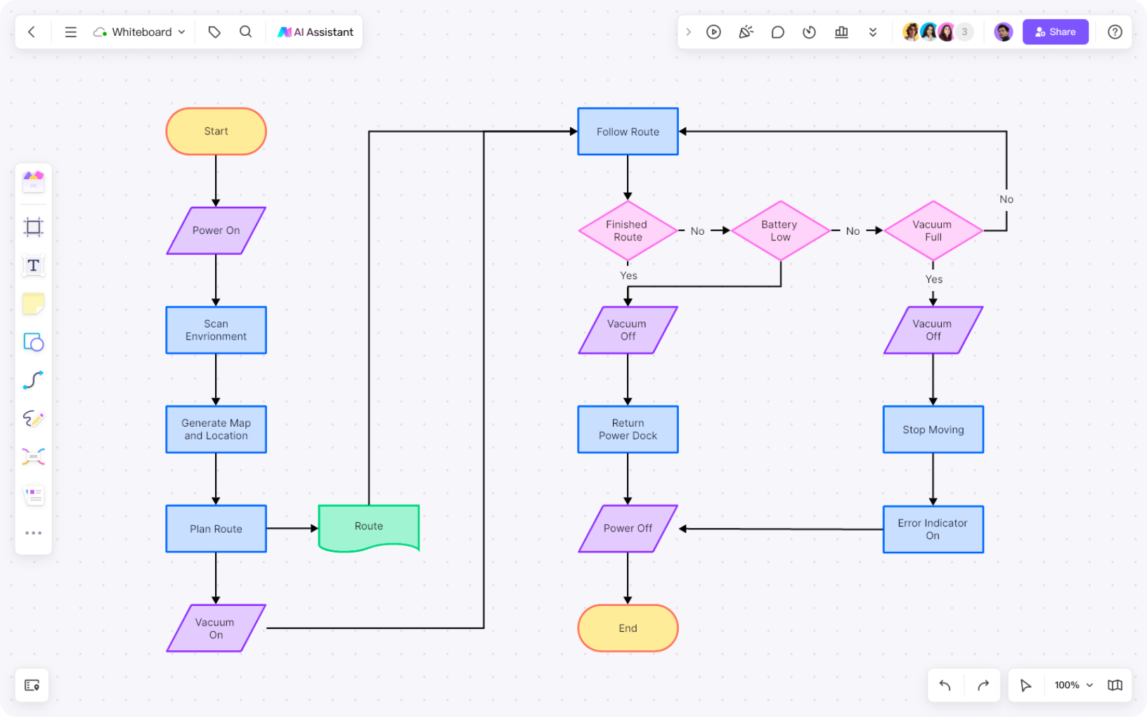Expand the 100% zoom level dropdown
Viewport: 1147px width, 717px height.
point(1074,685)
